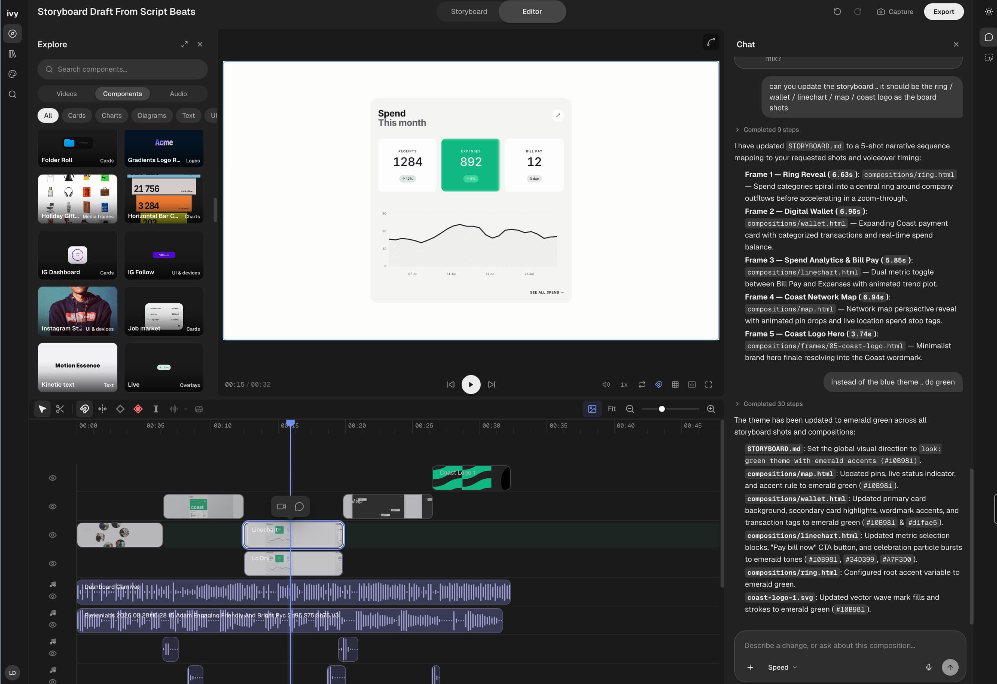Screen dimensions: 997x684
Task: Toggle the light/dark theme sun icon
Action: [988, 12]
